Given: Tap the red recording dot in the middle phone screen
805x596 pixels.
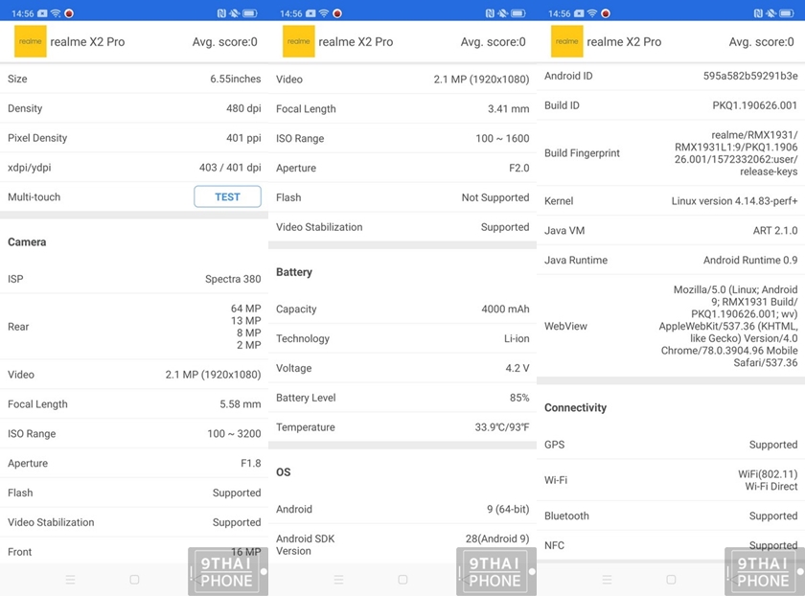Looking at the screenshot, I should (337, 13).
